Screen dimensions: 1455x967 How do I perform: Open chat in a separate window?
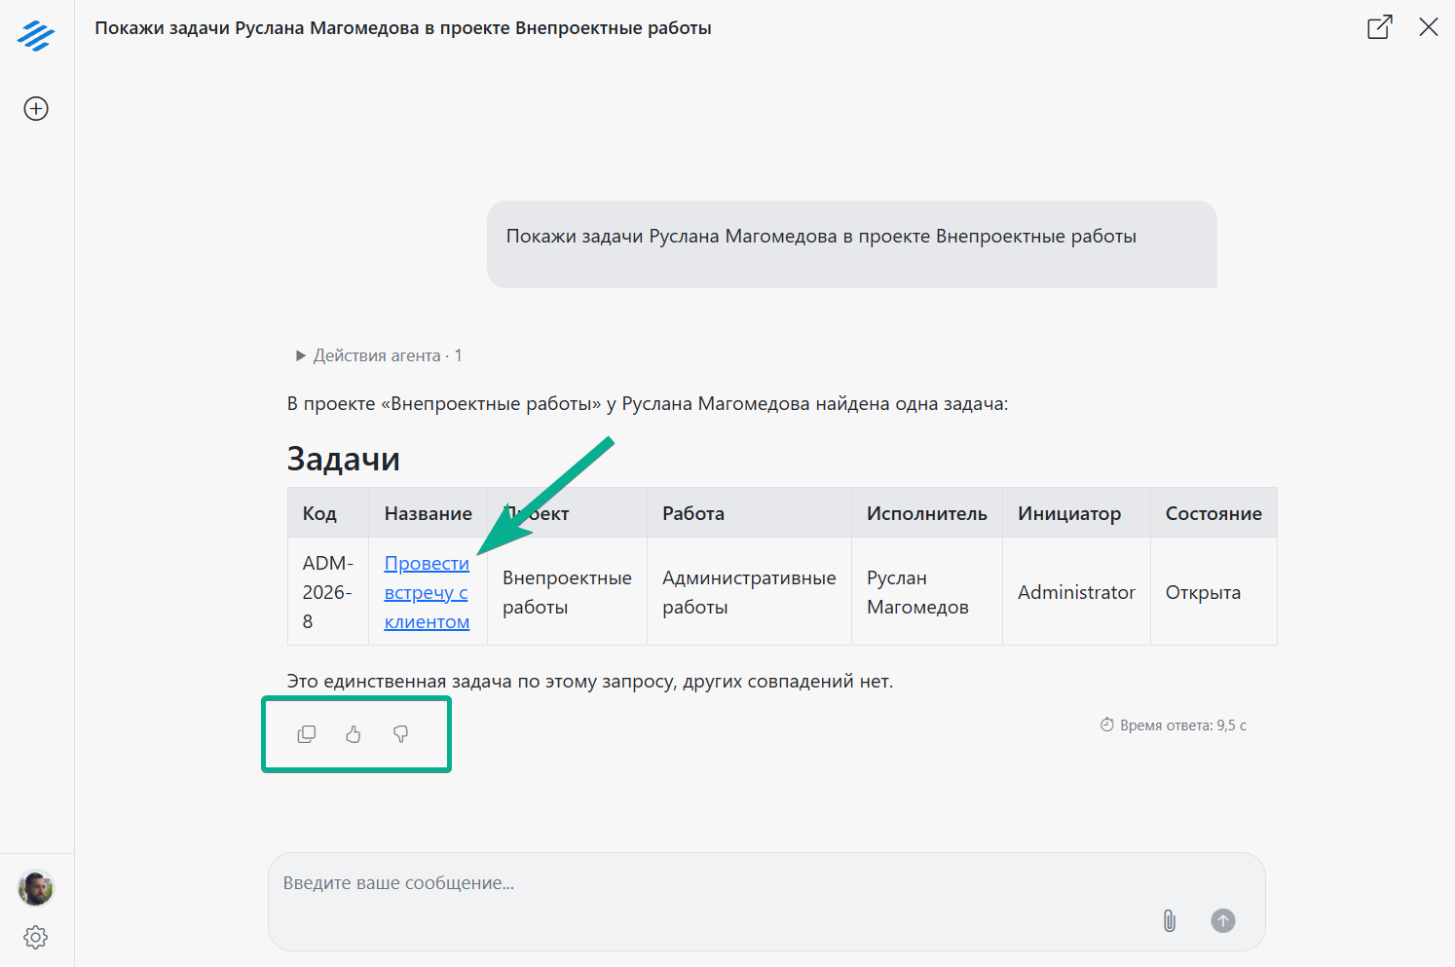coord(1380,27)
